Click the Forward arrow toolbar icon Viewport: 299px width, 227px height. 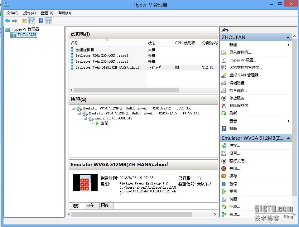tap(15, 21)
